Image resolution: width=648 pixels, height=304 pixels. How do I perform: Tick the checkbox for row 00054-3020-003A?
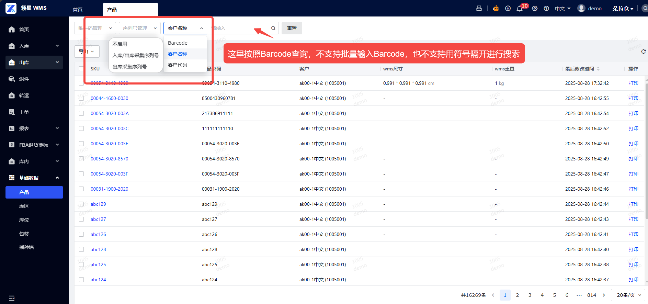tap(81, 113)
